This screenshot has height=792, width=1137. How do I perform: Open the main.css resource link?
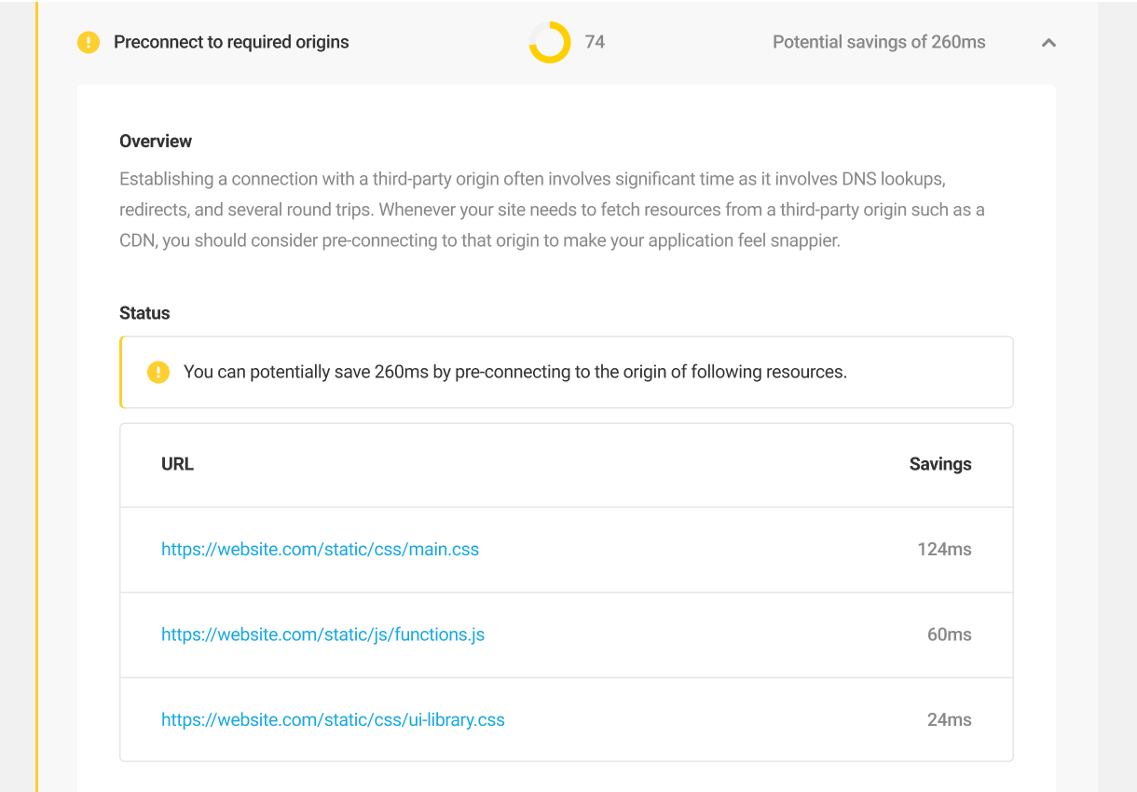(320, 549)
